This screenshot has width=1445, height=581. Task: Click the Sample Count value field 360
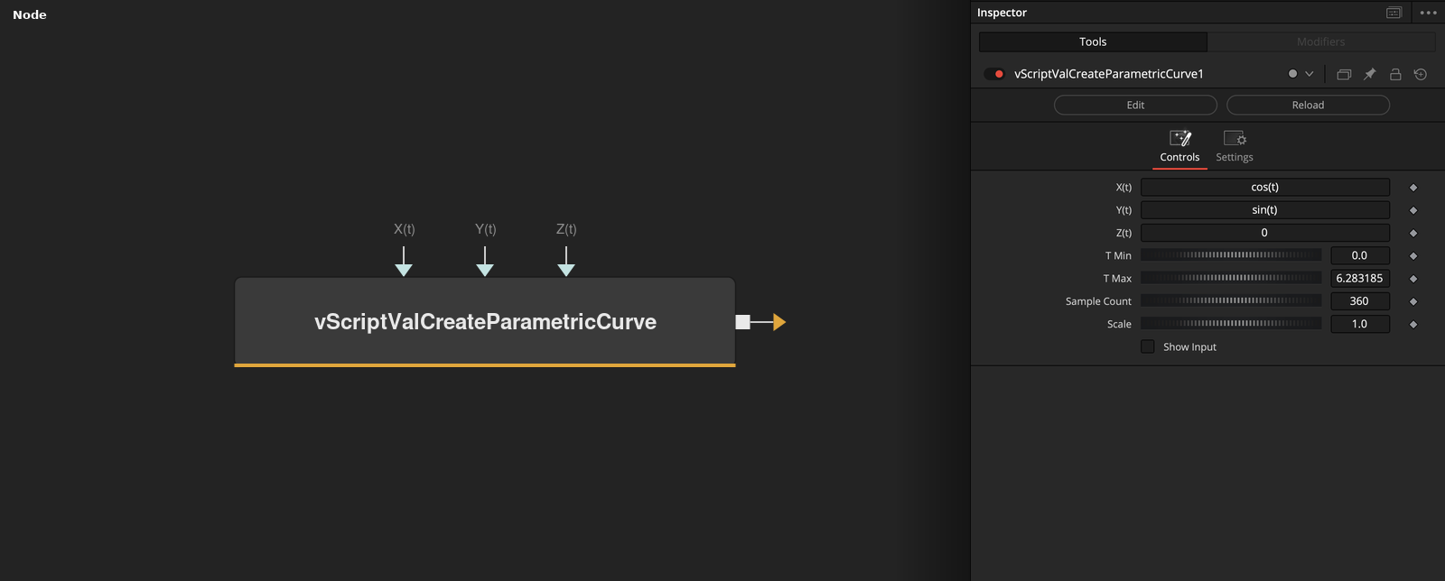click(1359, 300)
